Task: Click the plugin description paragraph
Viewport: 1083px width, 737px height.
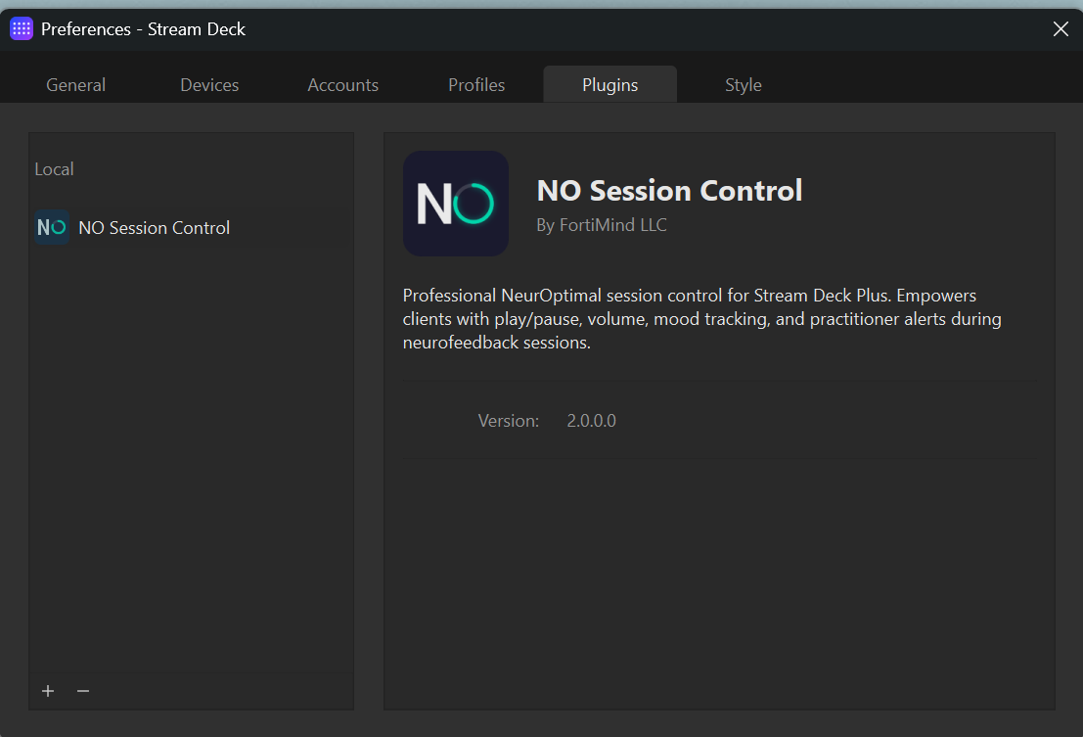Action: pyautogui.click(x=701, y=318)
